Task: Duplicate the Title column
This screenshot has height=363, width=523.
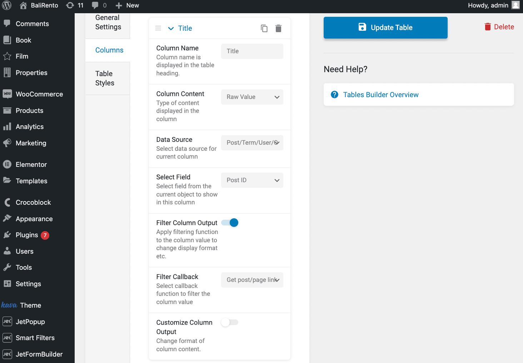Action: tap(264, 28)
